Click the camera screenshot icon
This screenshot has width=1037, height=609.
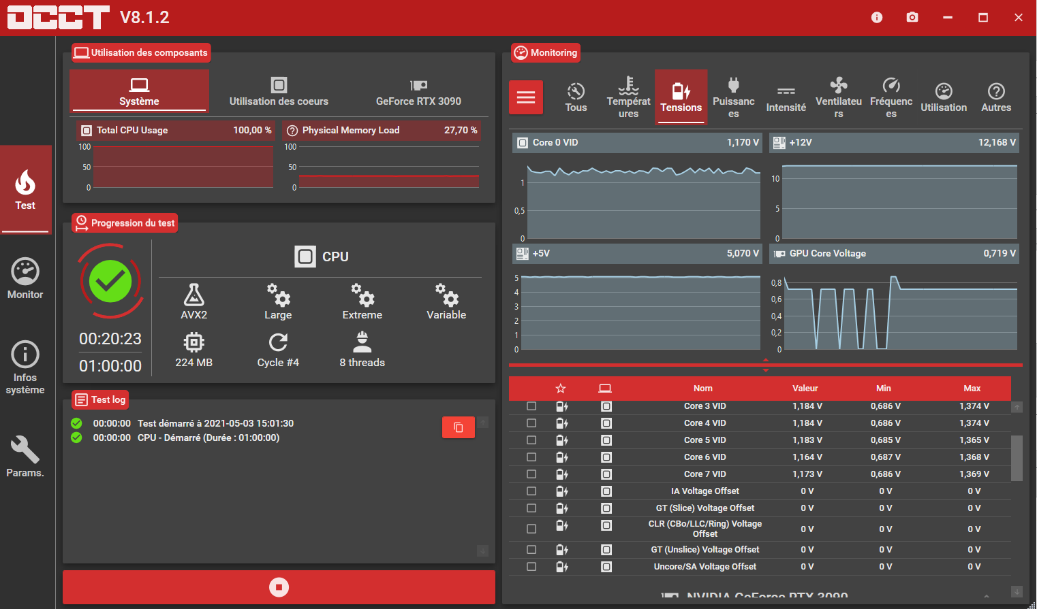pyautogui.click(x=912, y=18)
